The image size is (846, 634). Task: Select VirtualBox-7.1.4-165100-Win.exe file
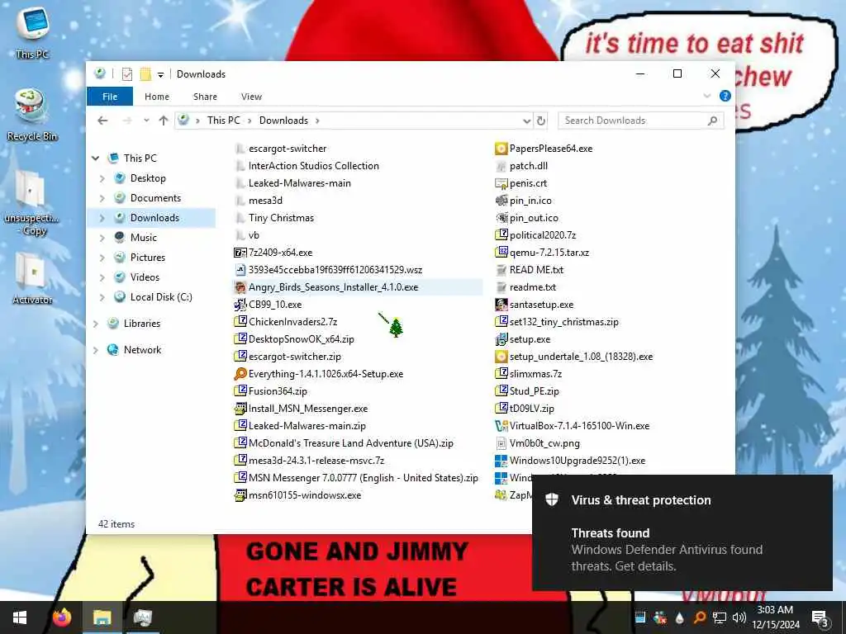tap(573, 426)
